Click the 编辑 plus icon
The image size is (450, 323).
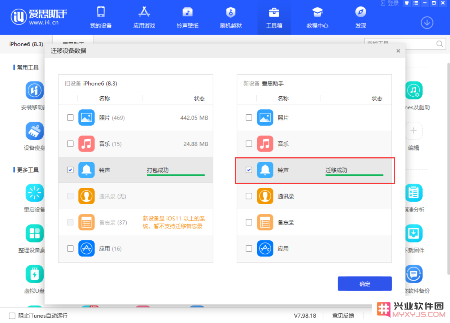click(414, 131)
